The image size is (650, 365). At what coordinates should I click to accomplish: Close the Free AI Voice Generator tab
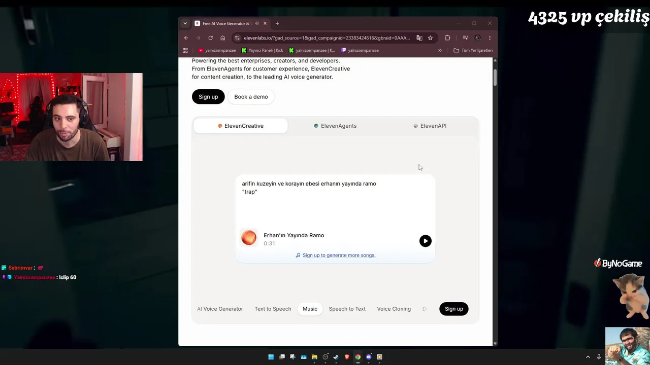[265, 23]
